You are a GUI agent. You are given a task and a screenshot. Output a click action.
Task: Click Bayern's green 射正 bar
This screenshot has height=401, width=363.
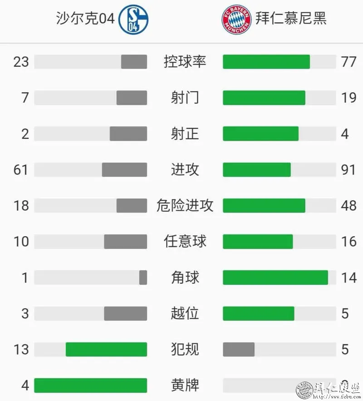point(260,134)
